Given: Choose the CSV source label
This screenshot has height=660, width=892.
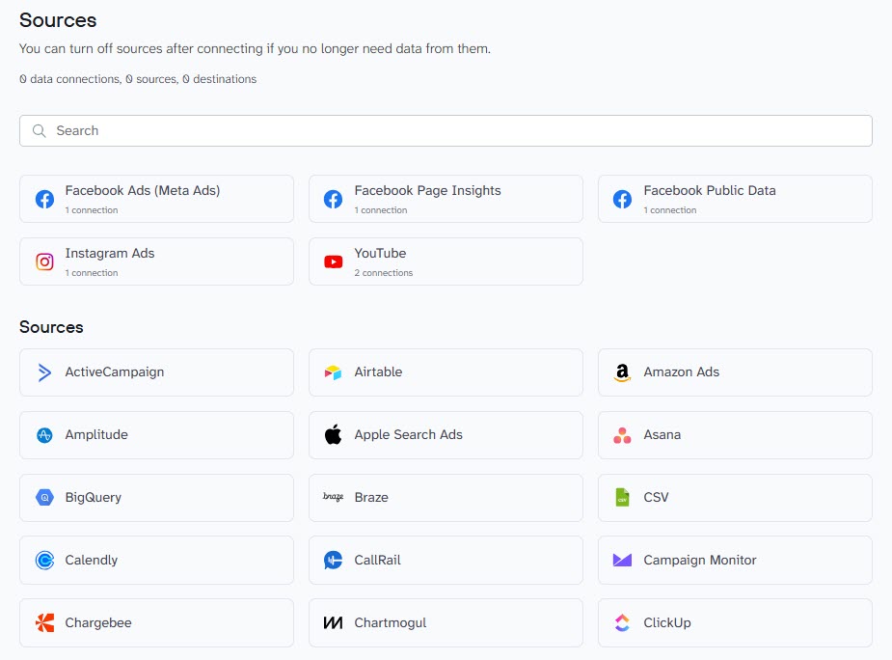Looking at the screenshot, I should tap(656, 497).
